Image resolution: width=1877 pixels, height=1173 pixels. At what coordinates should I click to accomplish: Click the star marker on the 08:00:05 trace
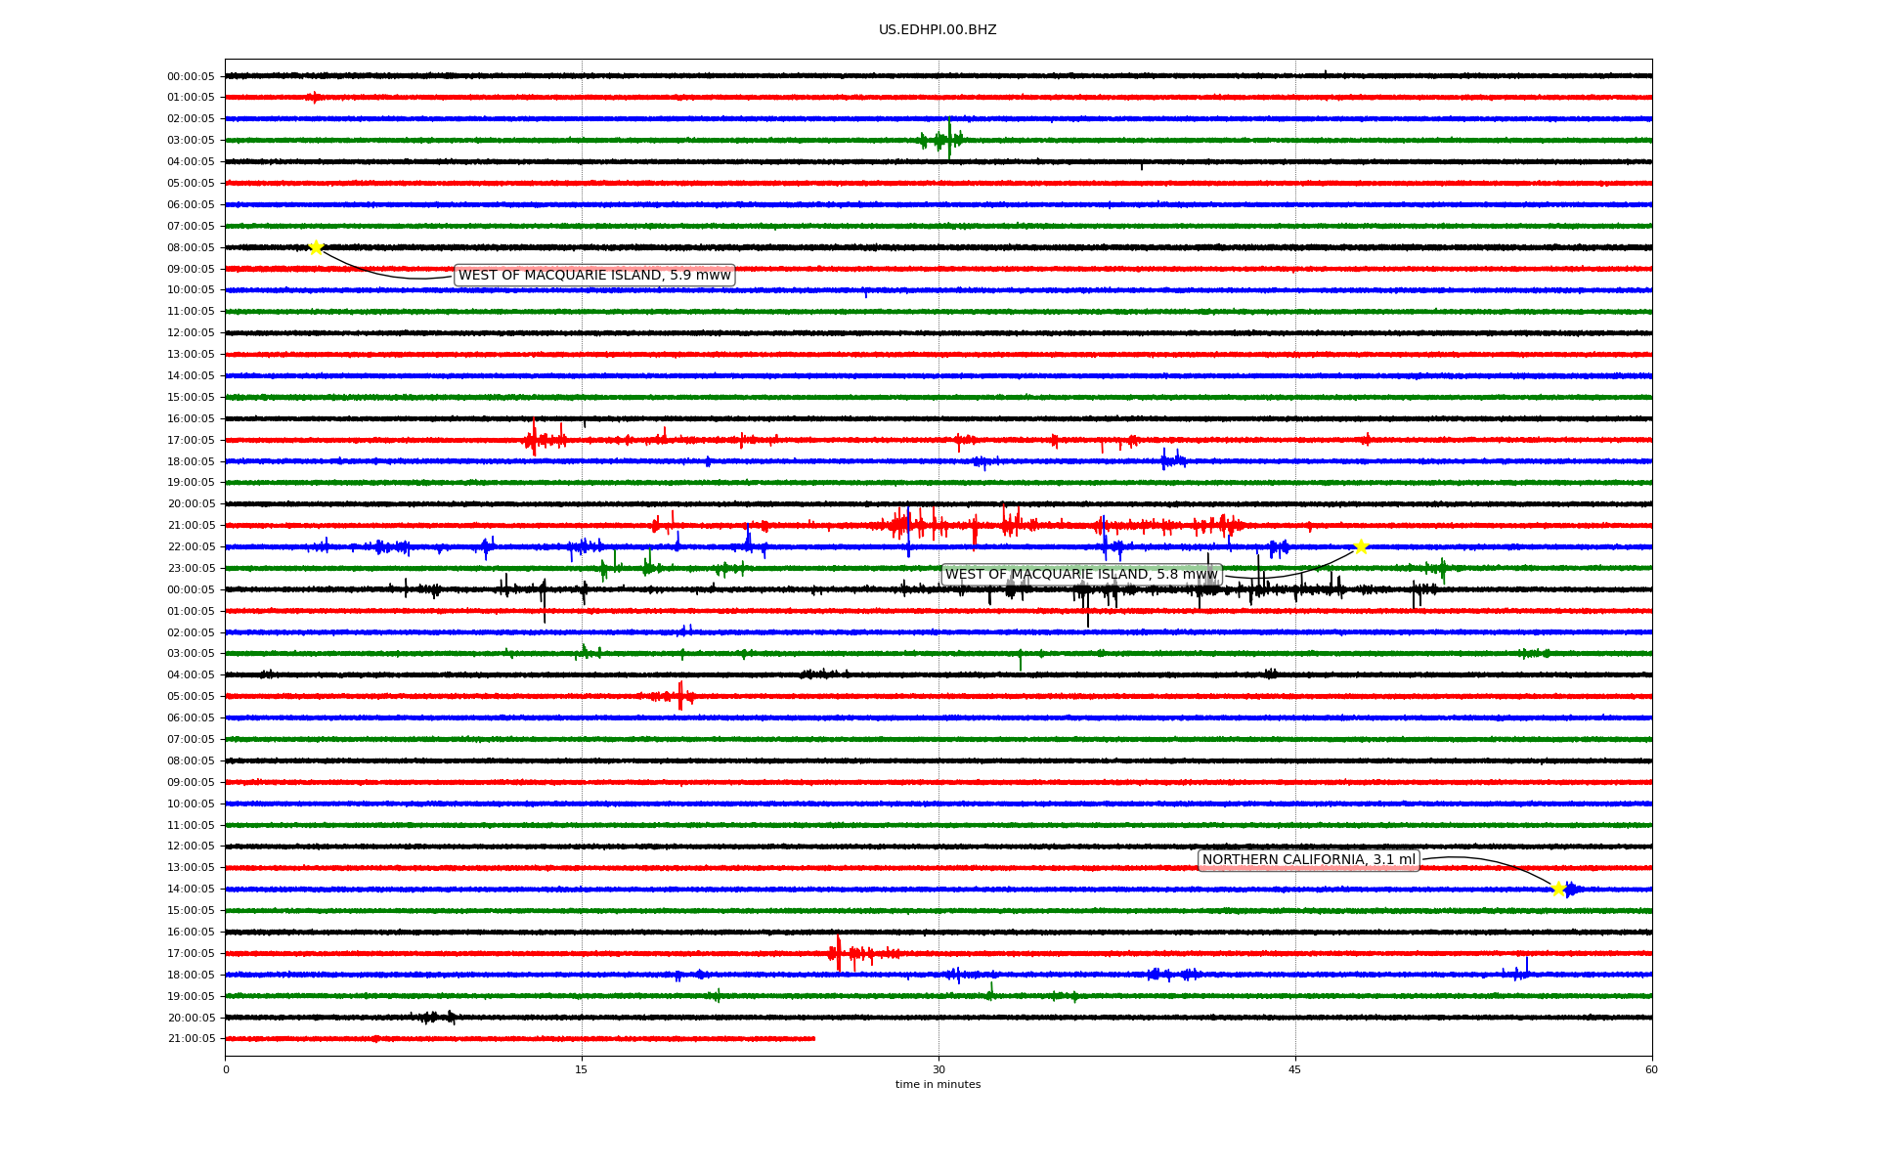coord(316,247)
